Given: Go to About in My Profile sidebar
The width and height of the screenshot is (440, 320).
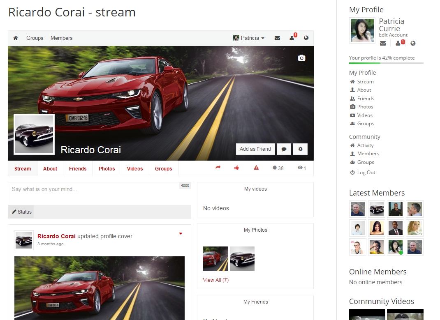Looking at the screenshot, I should [x=364, y=90].
